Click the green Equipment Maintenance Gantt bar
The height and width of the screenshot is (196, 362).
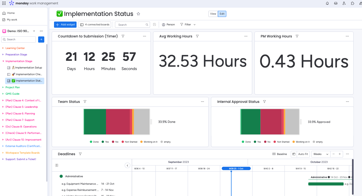point(326,184)
